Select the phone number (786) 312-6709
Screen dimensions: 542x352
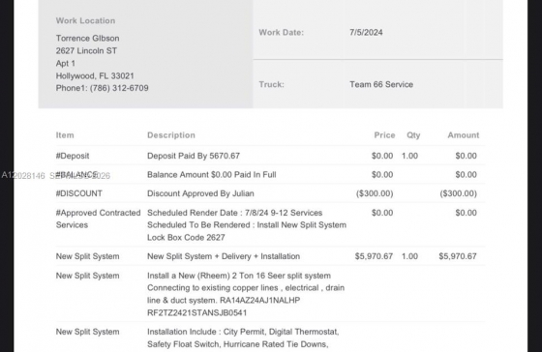(119, 88)
